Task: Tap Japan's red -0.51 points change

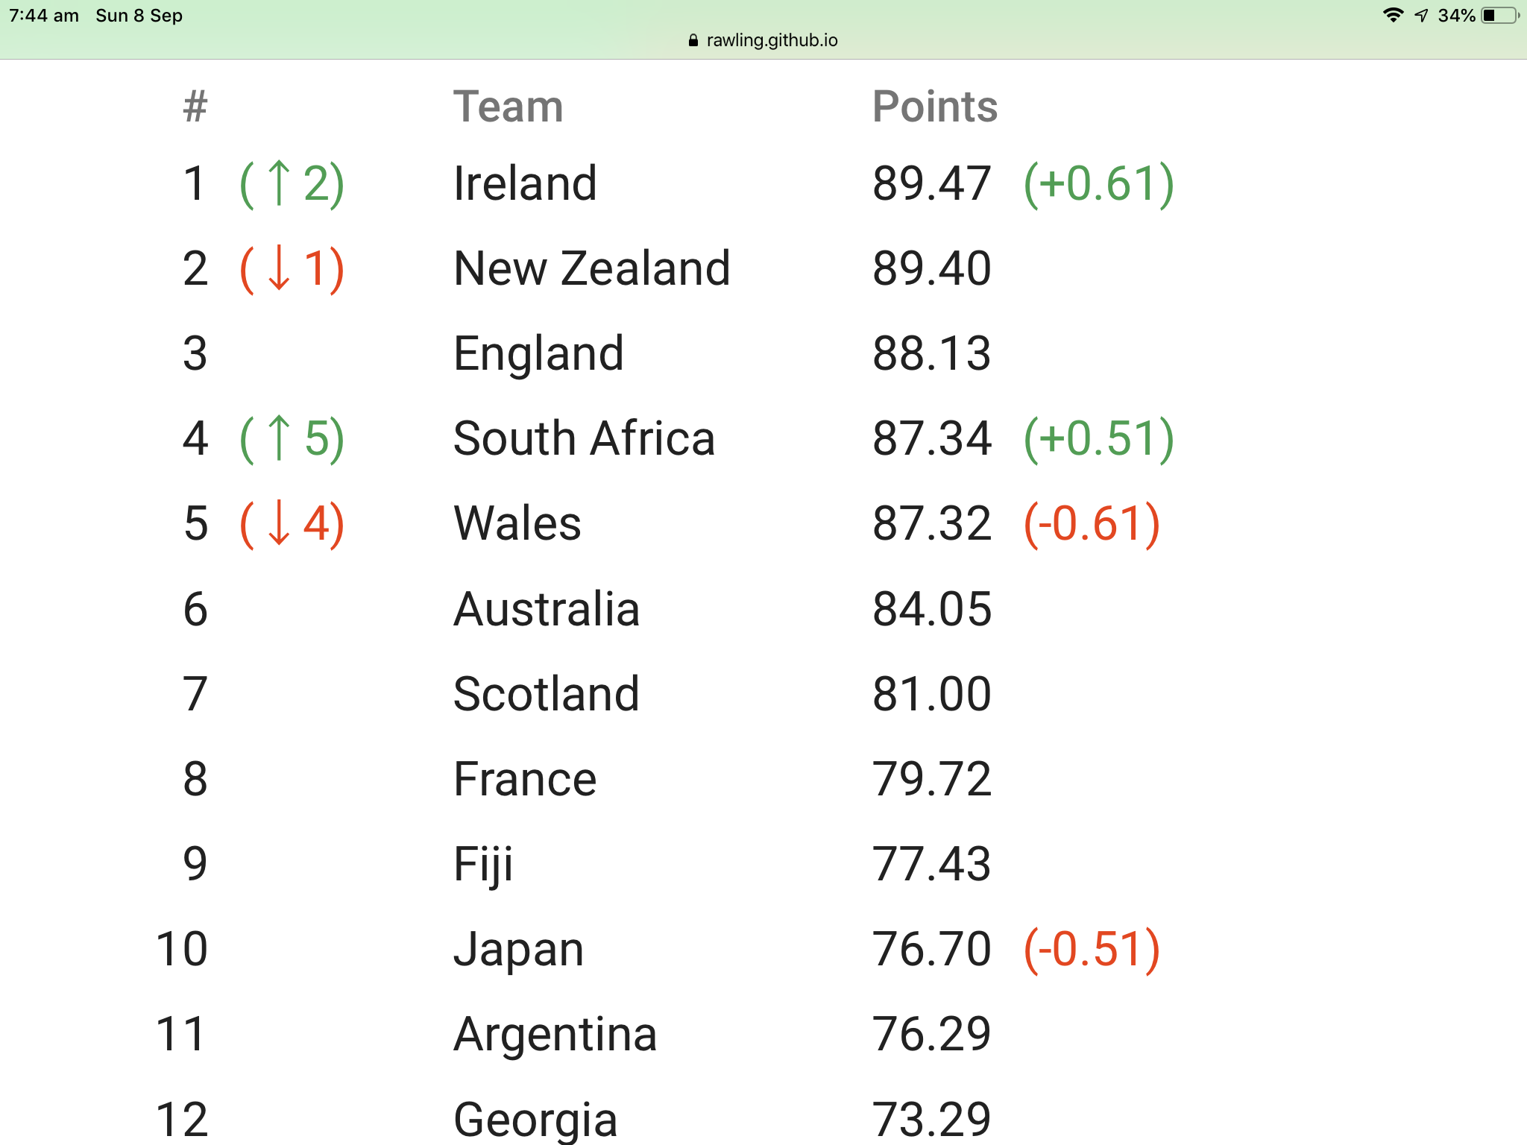Action: pyautogui.click(x=1092, y=949)
